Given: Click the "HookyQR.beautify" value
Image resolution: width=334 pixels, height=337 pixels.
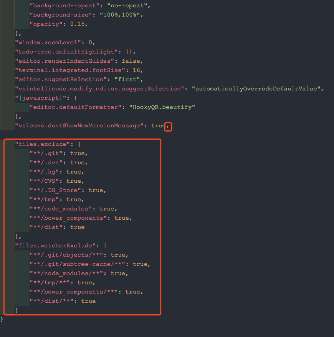Looking at the screenshot, I should click(x=162, y=107).
